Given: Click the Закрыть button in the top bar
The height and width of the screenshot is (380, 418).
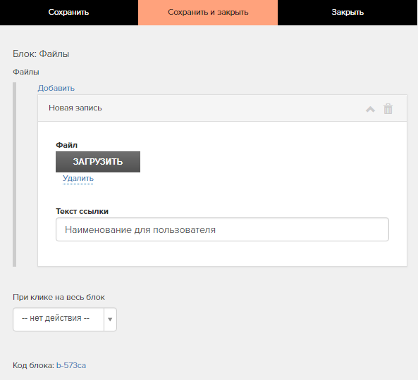Looking at the screenshot, I should tap(348, 13).
